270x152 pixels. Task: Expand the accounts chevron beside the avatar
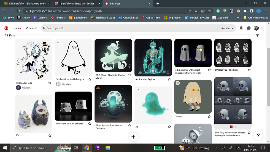pyautogui.click(x=262, y=28)
